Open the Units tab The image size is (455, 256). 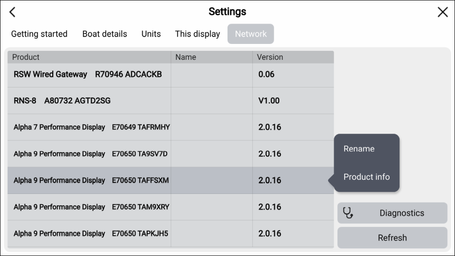point(151,34)
